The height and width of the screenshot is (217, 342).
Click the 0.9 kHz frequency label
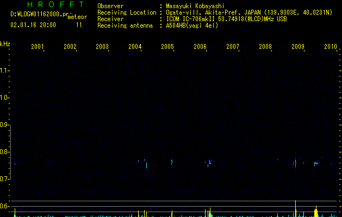coord(4,125)
